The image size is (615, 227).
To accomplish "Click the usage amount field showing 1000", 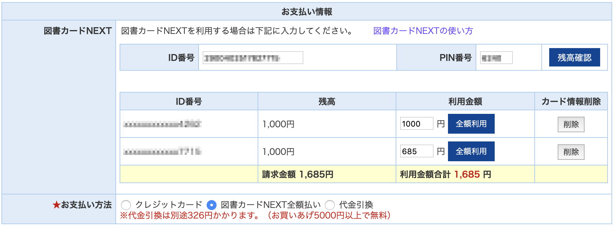I will (x=416, y=124).
